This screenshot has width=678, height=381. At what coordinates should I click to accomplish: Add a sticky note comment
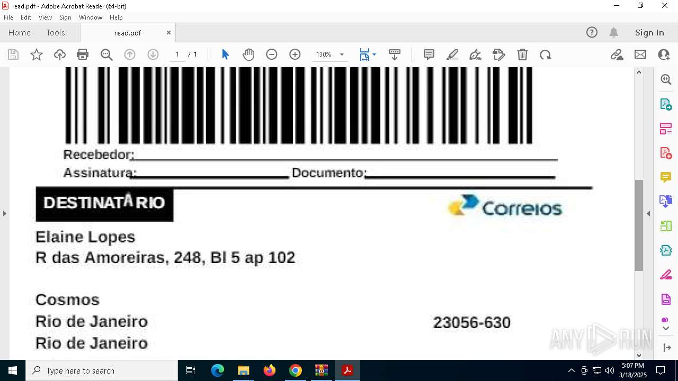(429, 55)
